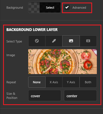
Task: Set Repeat to X Axis
Action: pos(54,82)
